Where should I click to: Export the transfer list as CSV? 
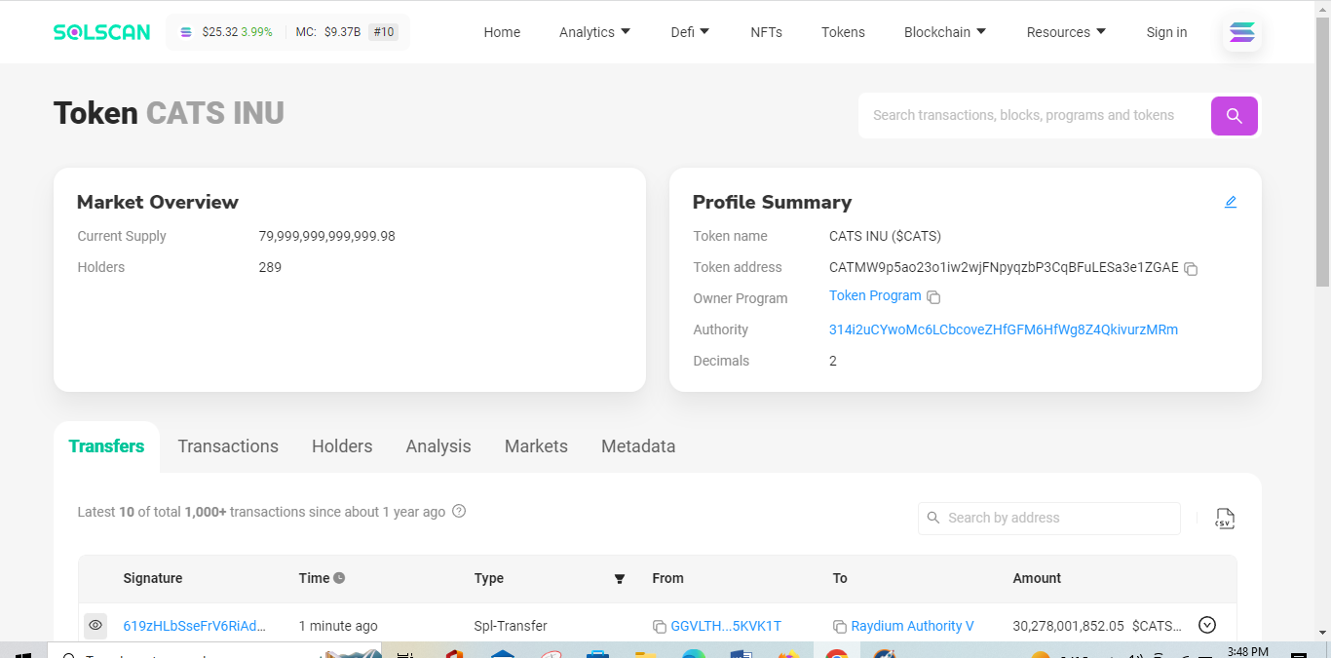1224,518
